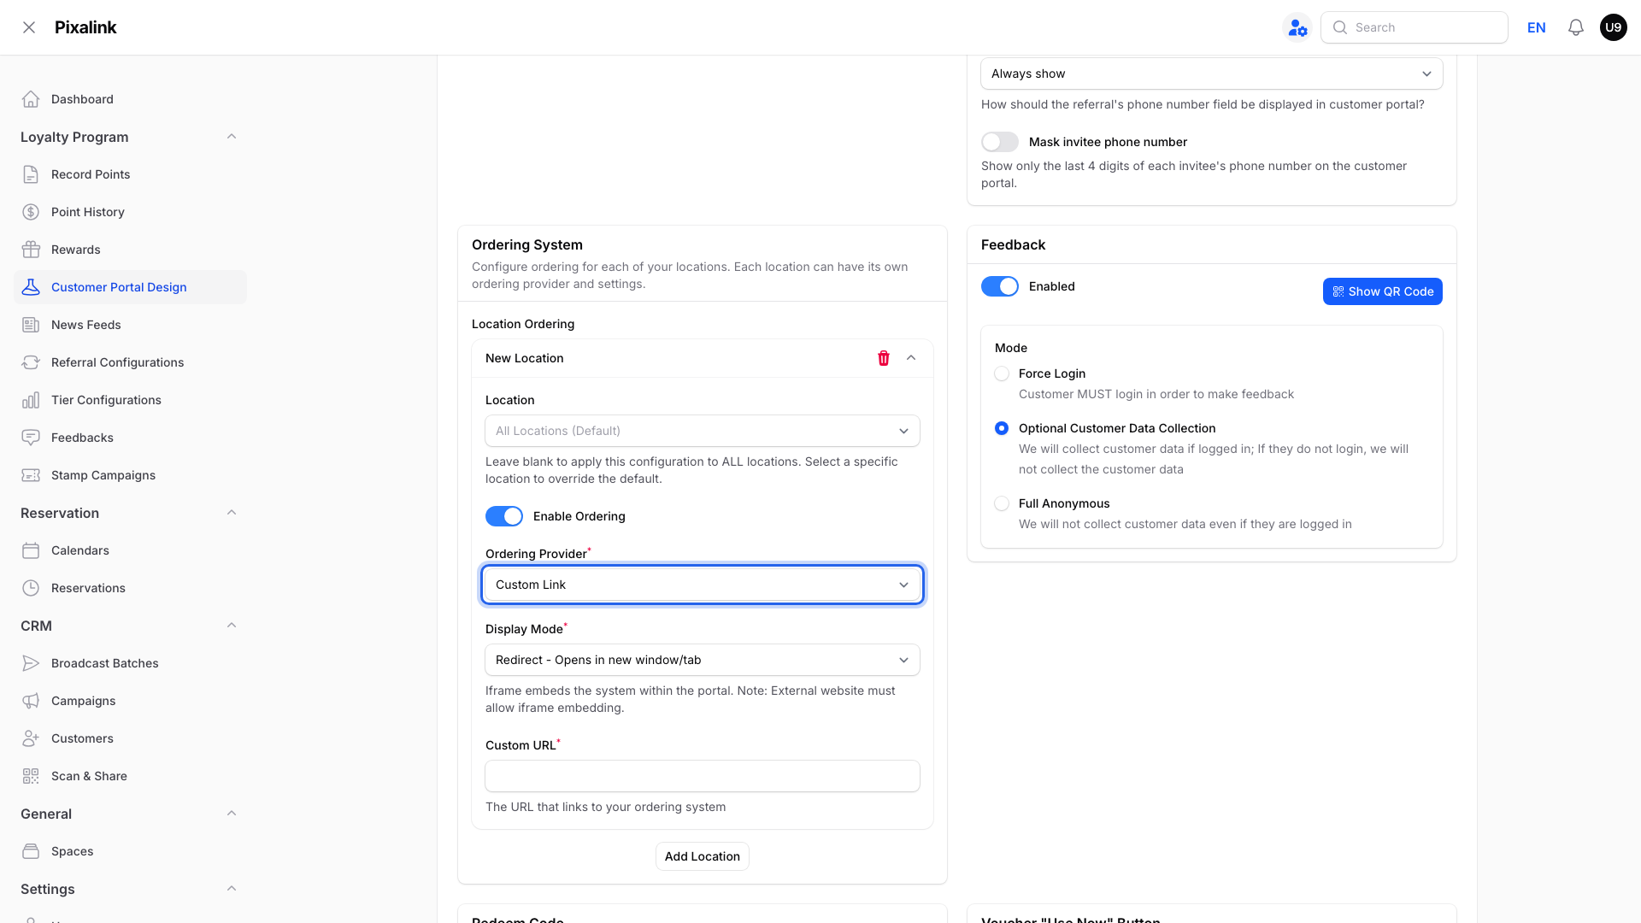Click the Tier Configurations bar chart icon
This screenshot has height=923, width=1641.
point(31,400)
